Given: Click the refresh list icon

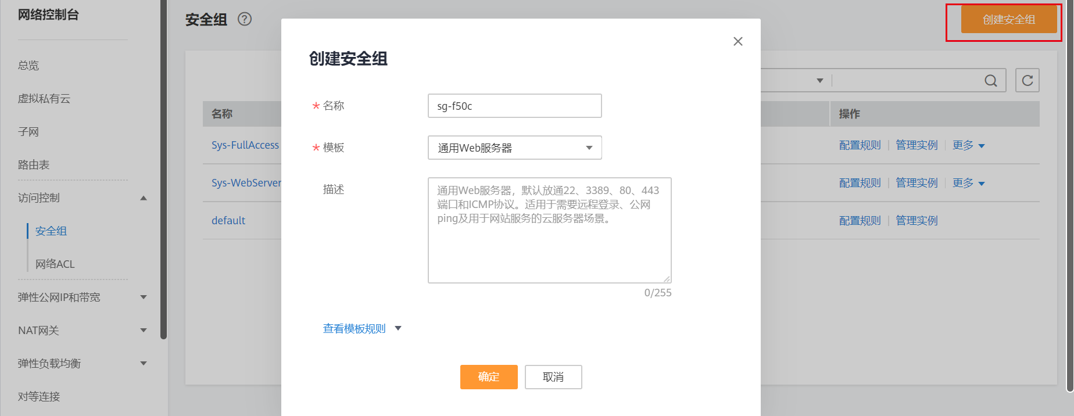Looking at the screenshot, I should point(1027,81).
